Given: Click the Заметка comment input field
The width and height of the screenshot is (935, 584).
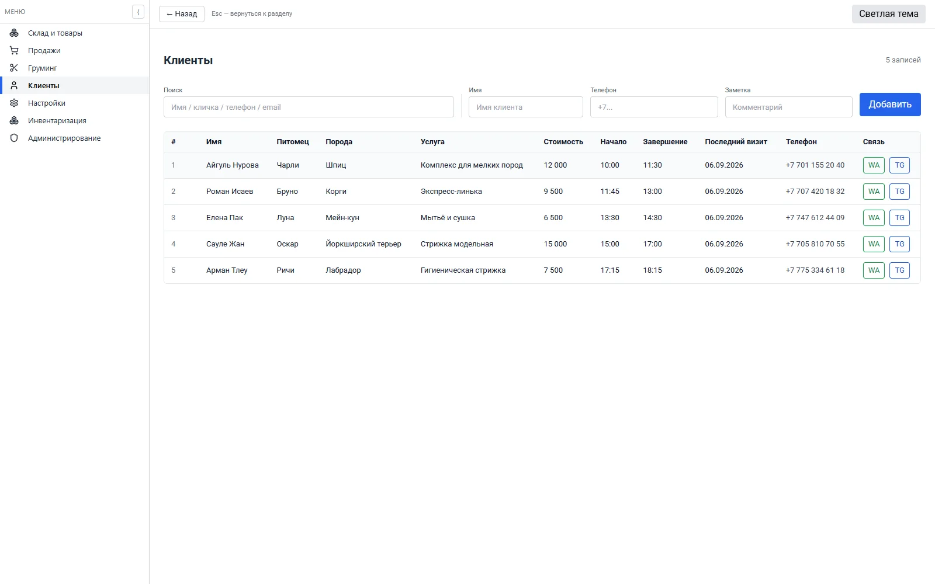Looking at the screenshot, I should 789,107.
